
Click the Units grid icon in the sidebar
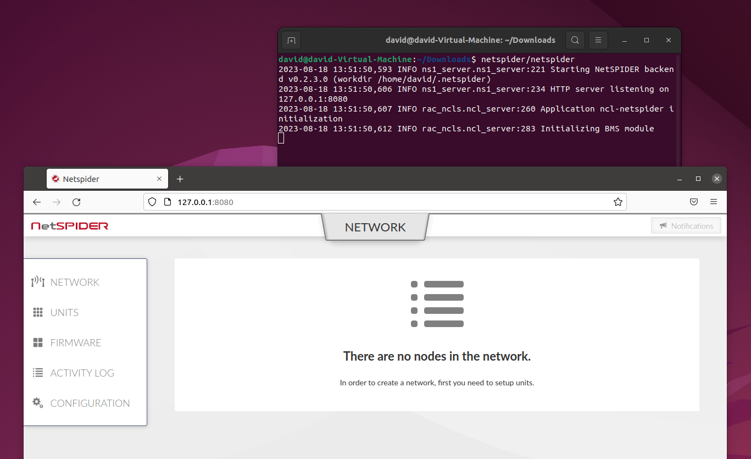click(x=38, y=312)
